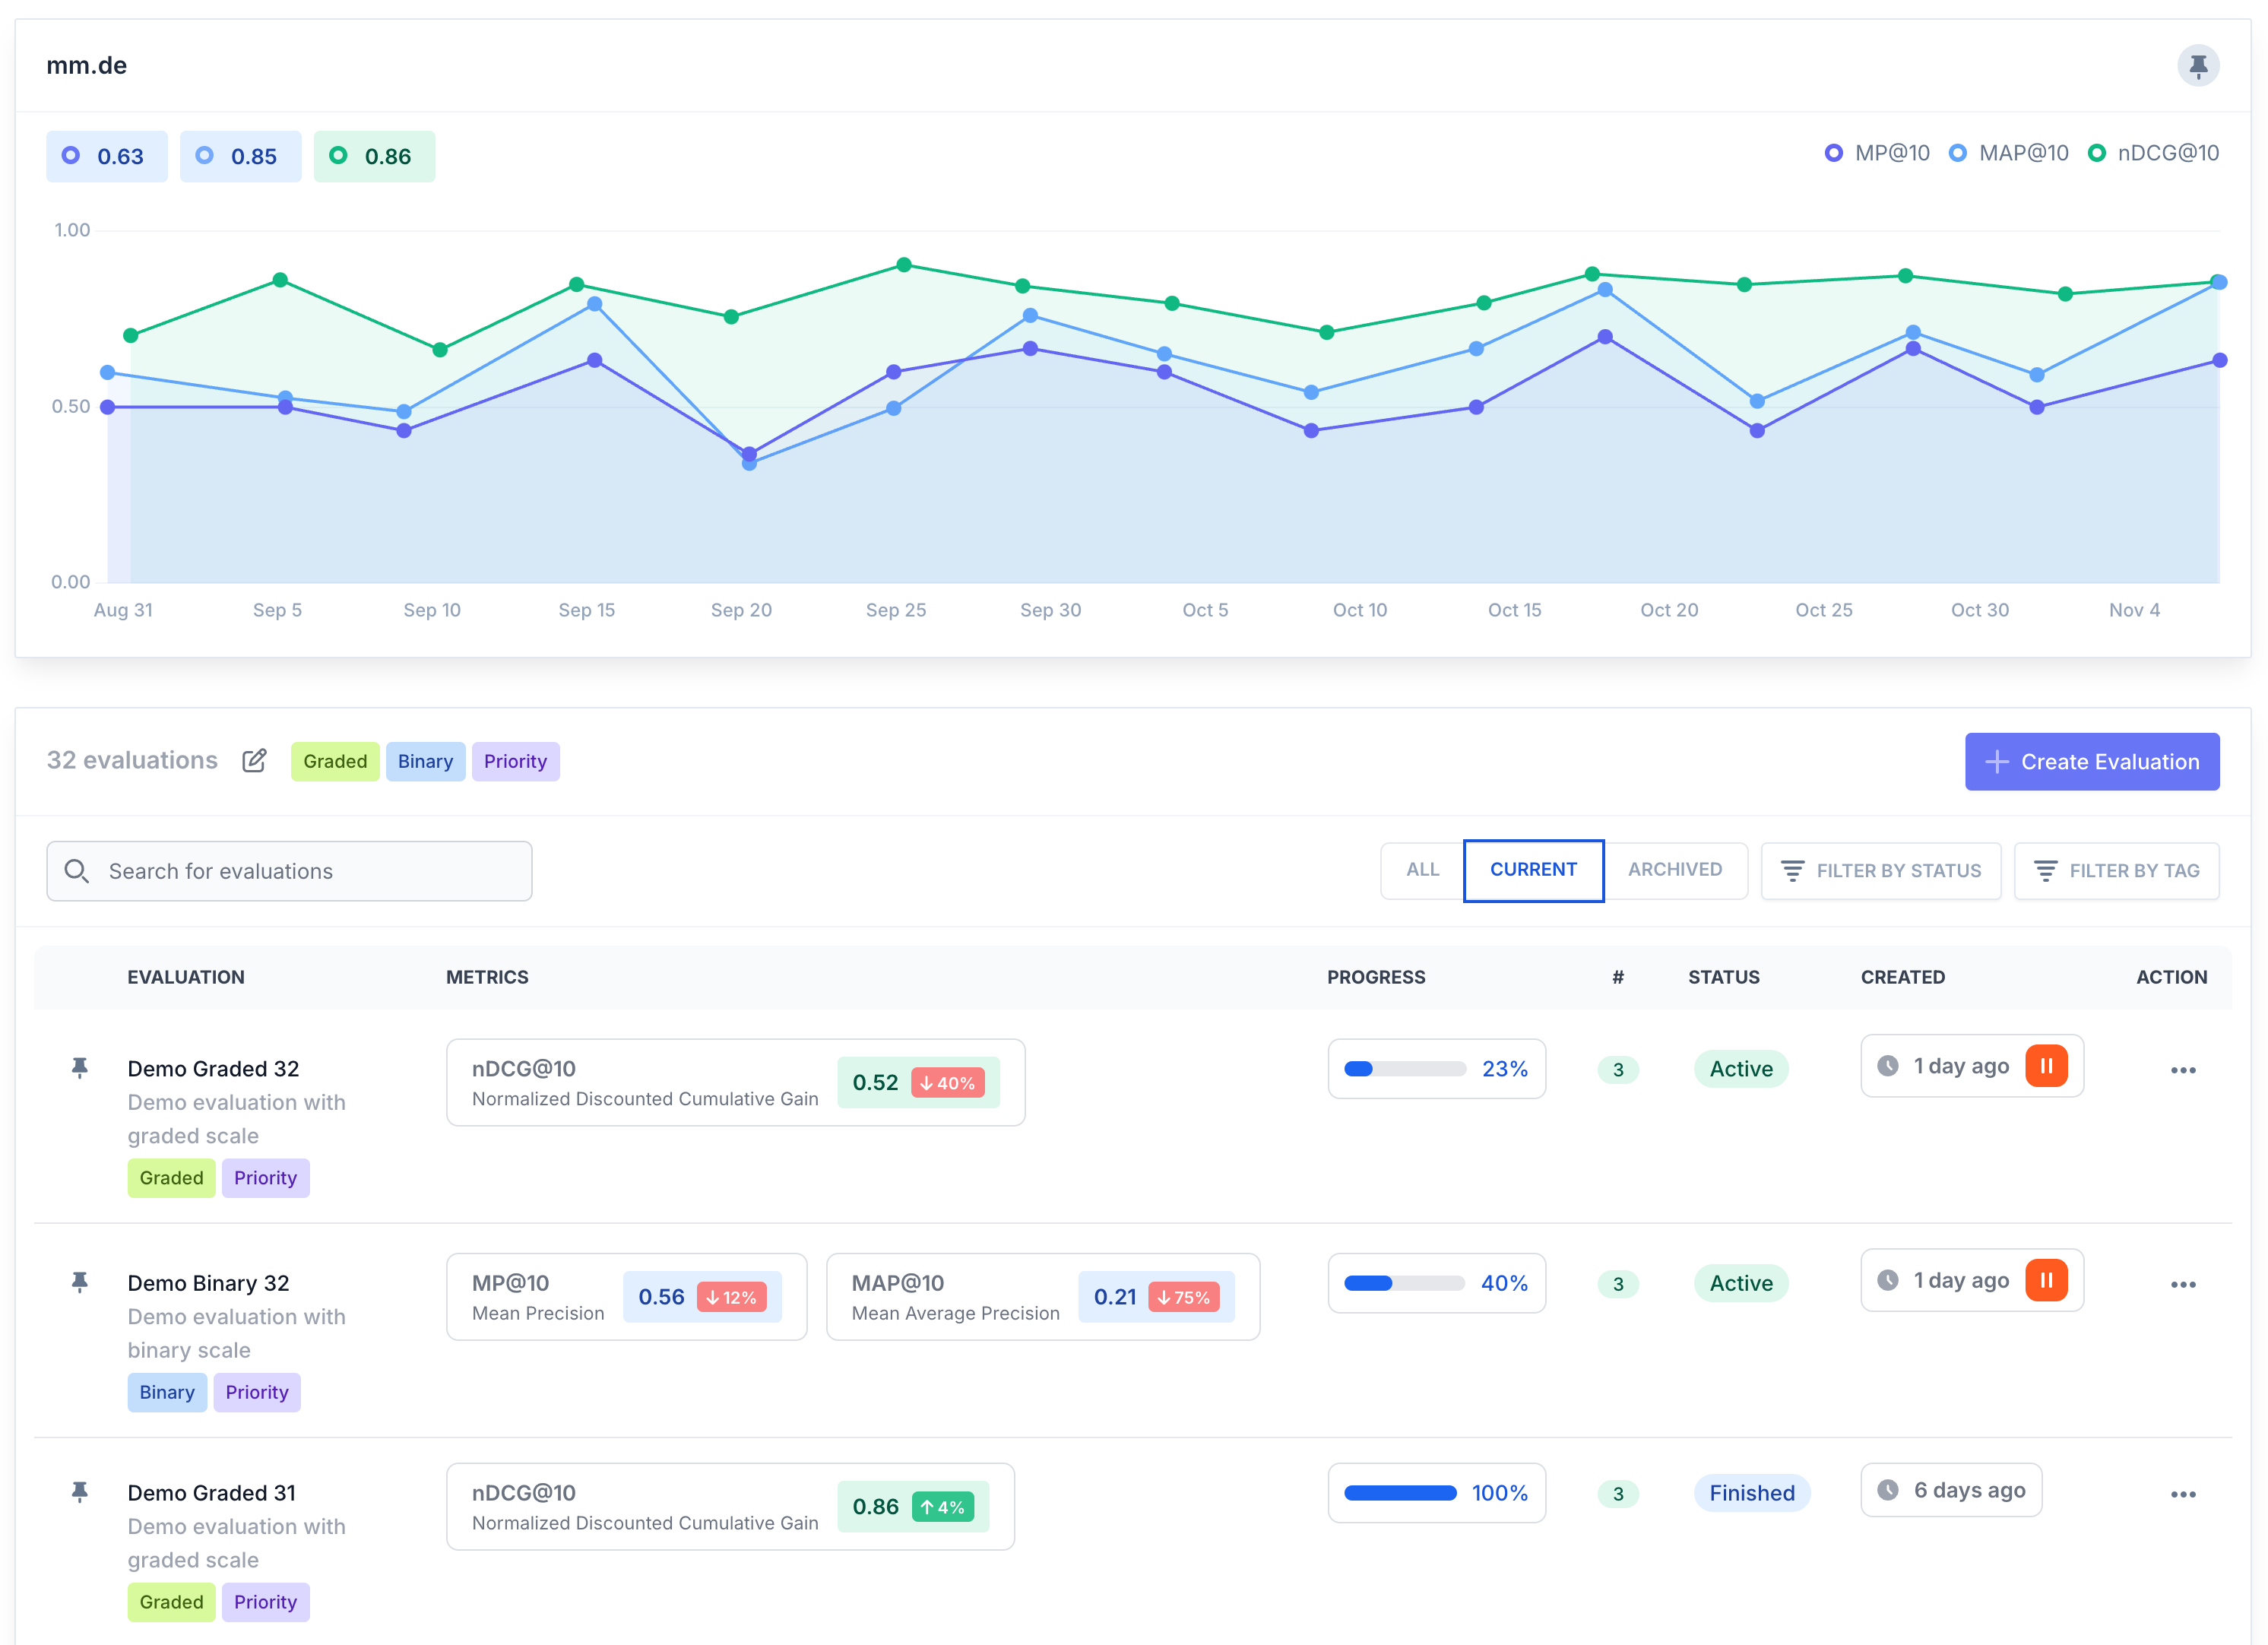This screenshot has height=1645, width=2268.
Task: Toggle the MAP@10 legend series
Action: [2008, 153]
